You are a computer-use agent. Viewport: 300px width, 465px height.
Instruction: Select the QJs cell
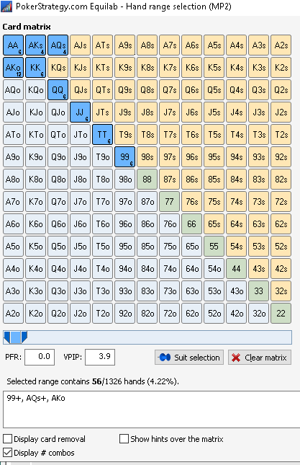click(x=80, y=90)
